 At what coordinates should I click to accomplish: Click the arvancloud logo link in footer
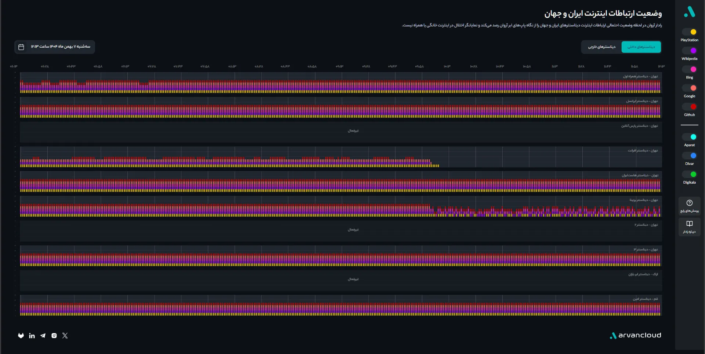pyautogui.click(x=635, y=335)
